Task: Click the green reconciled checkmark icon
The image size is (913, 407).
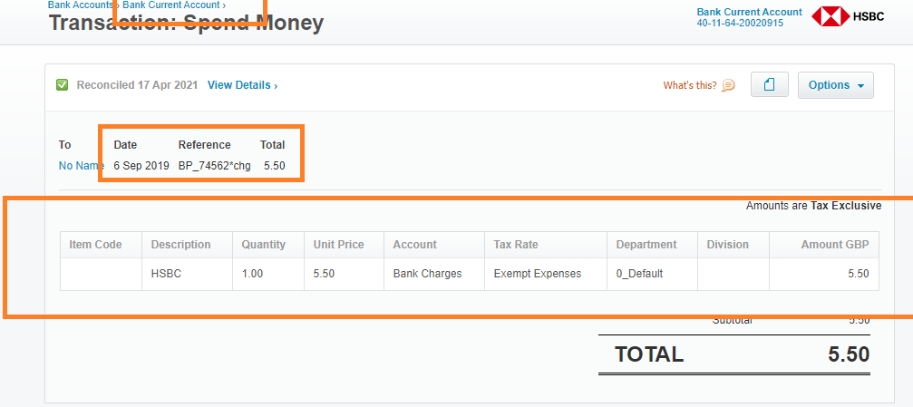Action: (62, 85)
